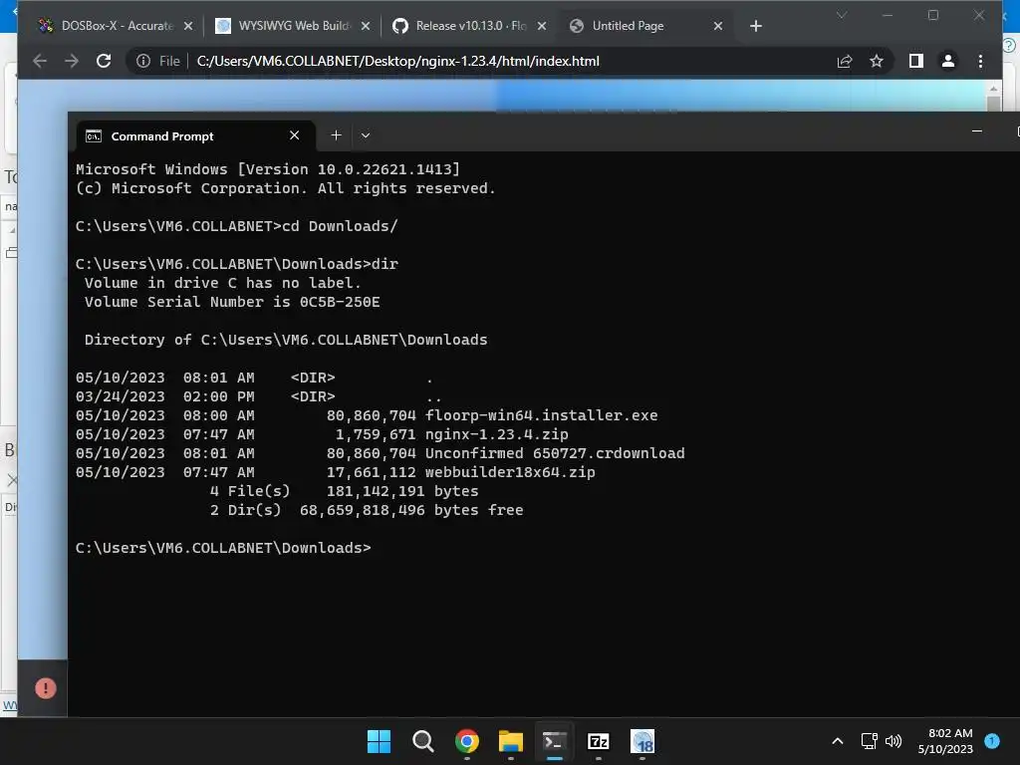The image size is (1020, 765).
Task: Show hidden system tray icons
Action: coord(838,741)
